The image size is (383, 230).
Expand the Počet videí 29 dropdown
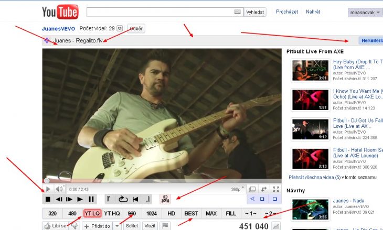click(120, 28)
